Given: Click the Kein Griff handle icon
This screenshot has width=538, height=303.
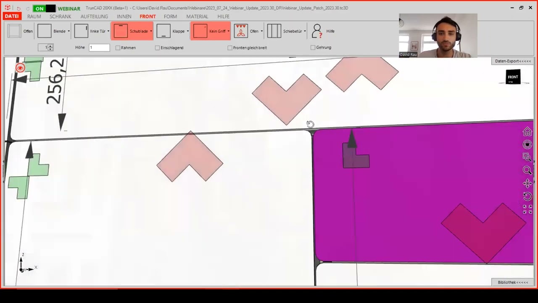Looking at the screenshot, I should tap(200, 31).
